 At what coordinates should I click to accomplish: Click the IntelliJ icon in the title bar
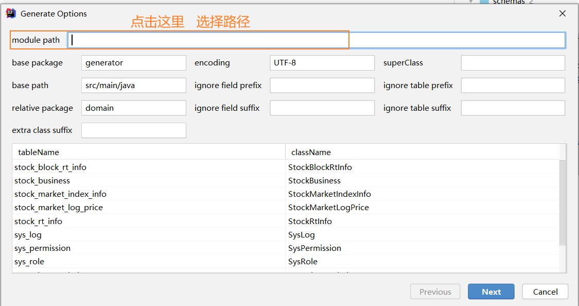tap(11, 14)
